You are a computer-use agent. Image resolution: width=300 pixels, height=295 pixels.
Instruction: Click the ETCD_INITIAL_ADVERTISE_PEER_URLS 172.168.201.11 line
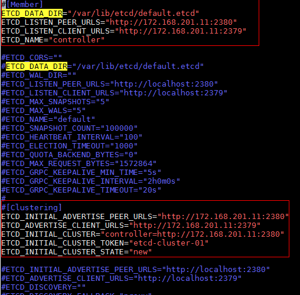tap(145, 217)
